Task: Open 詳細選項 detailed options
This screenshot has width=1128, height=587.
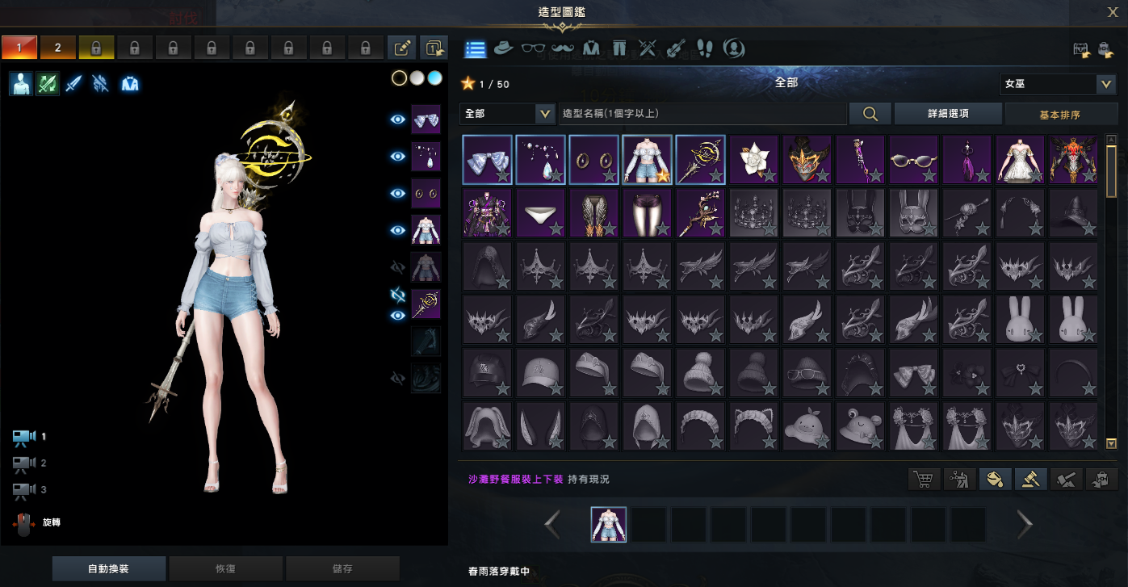Action: point(948,114)
